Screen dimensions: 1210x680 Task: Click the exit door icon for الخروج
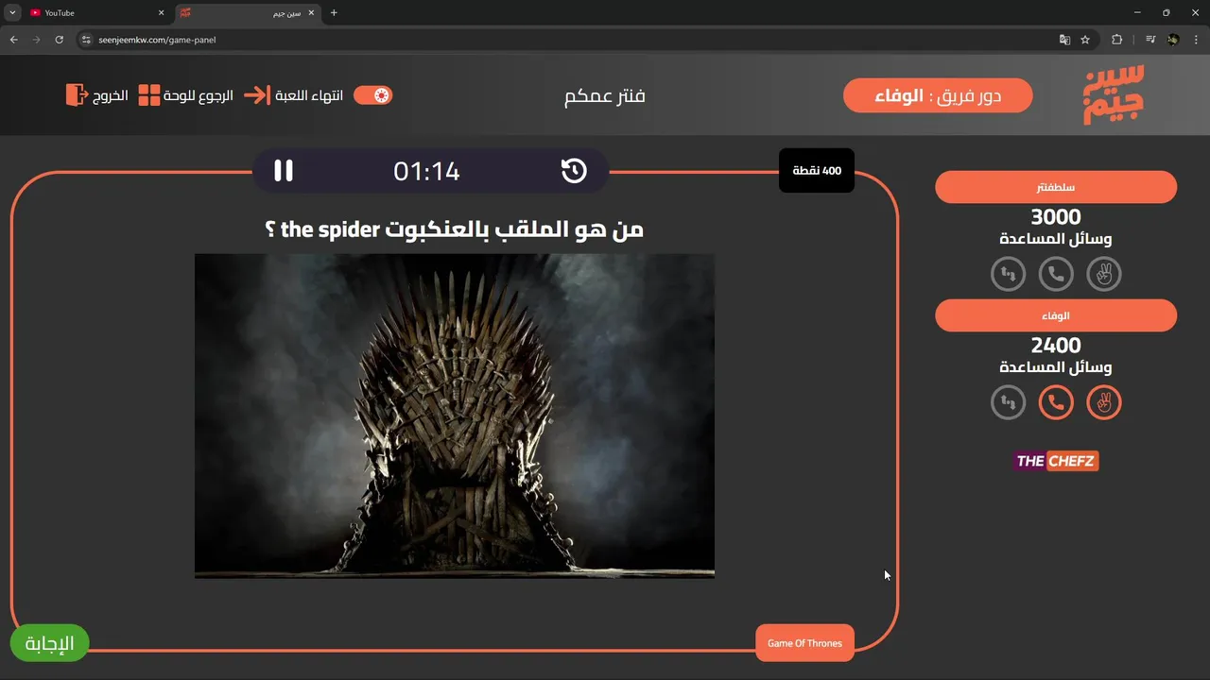76,94
